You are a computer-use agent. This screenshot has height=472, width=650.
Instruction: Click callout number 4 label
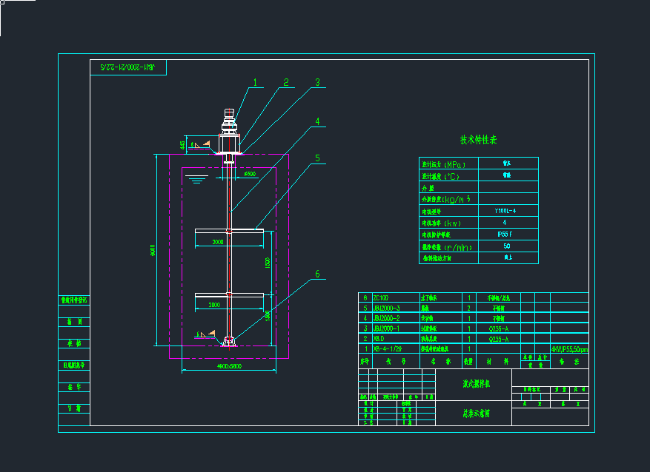316,121
